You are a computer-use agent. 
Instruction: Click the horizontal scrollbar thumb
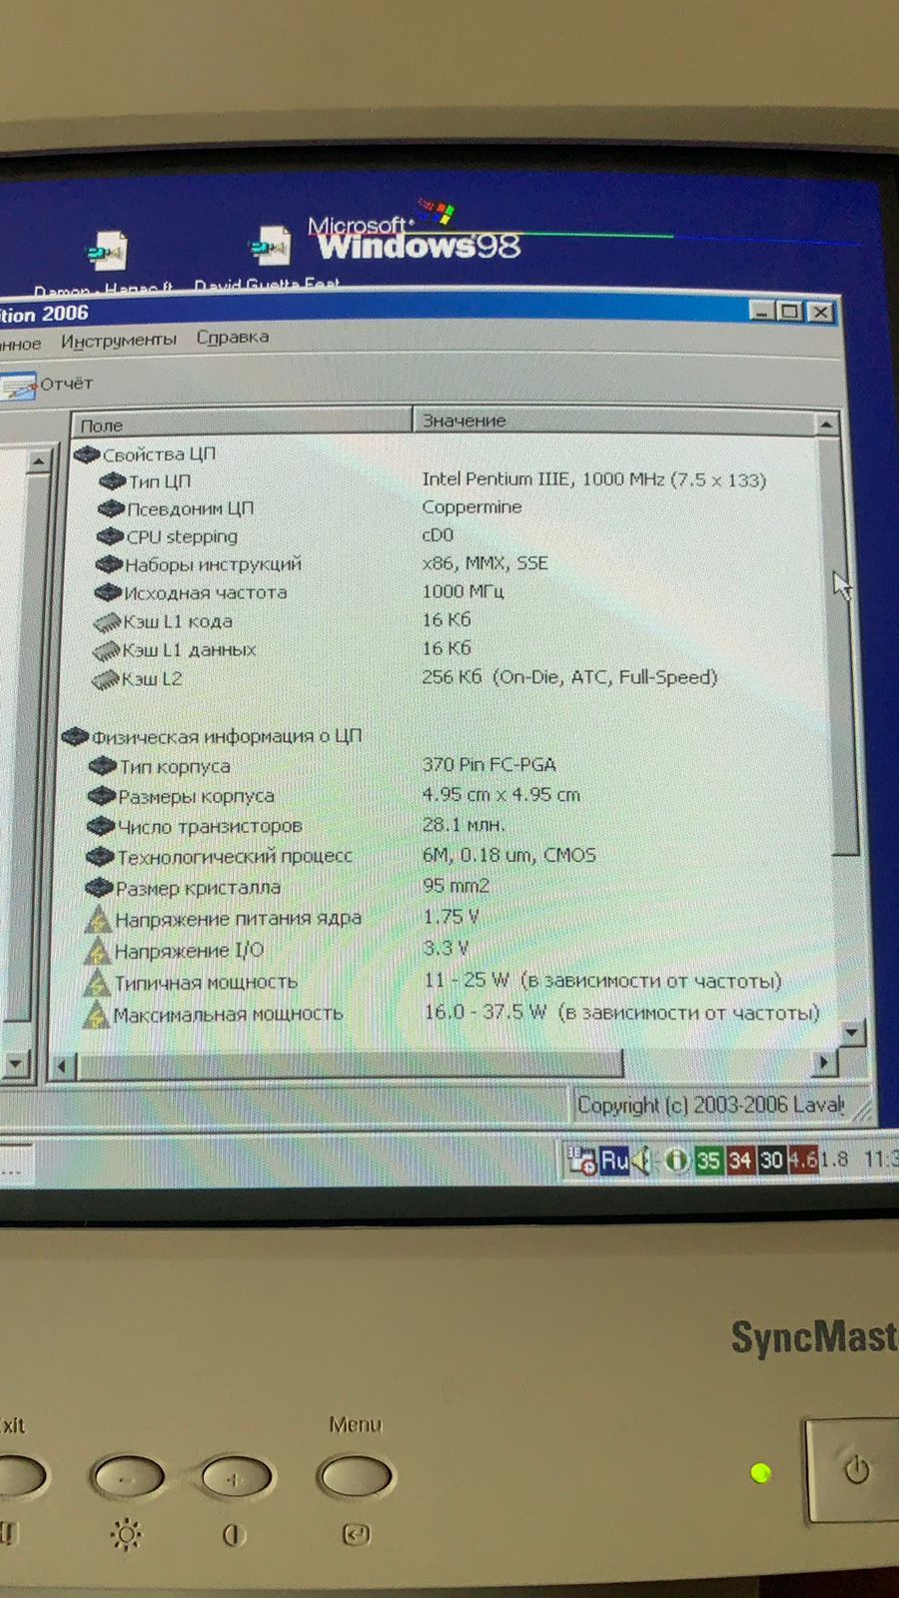(x=350, y=1065)
